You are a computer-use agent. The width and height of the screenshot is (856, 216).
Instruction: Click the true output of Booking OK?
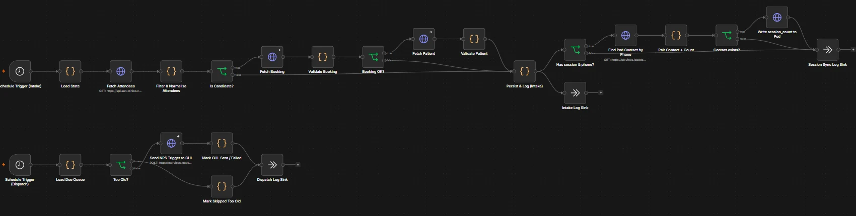384,53
